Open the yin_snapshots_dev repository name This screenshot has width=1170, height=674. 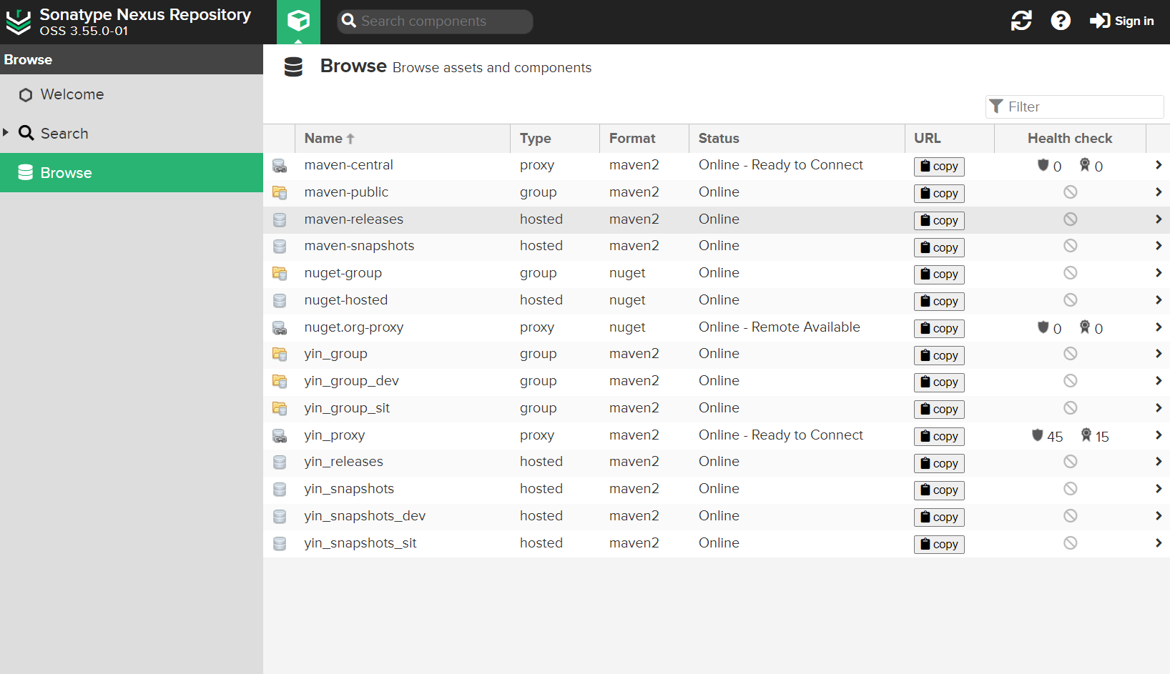[x=365, y=516]
